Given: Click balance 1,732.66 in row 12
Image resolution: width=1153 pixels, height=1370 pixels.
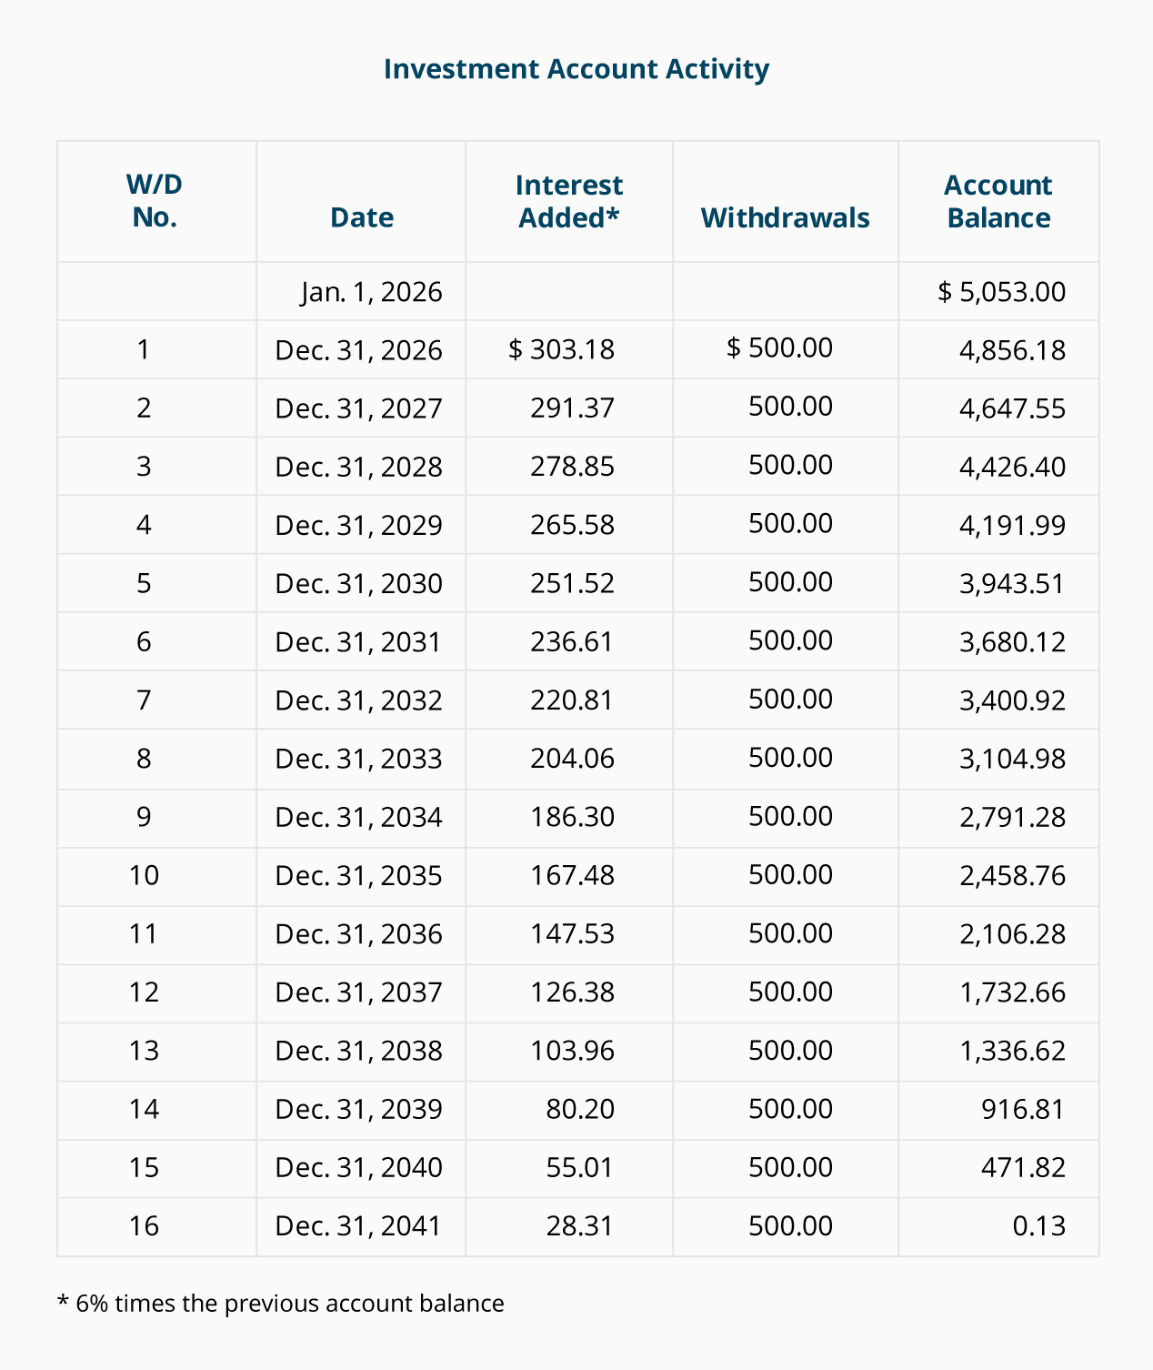Looking at the screenshot, I should coord(1012,992).
